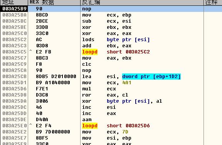Screen dimensions: 222x145
Task: Click the lods byte ptr [esi] instruction
Action: click(x=116, y=40)
